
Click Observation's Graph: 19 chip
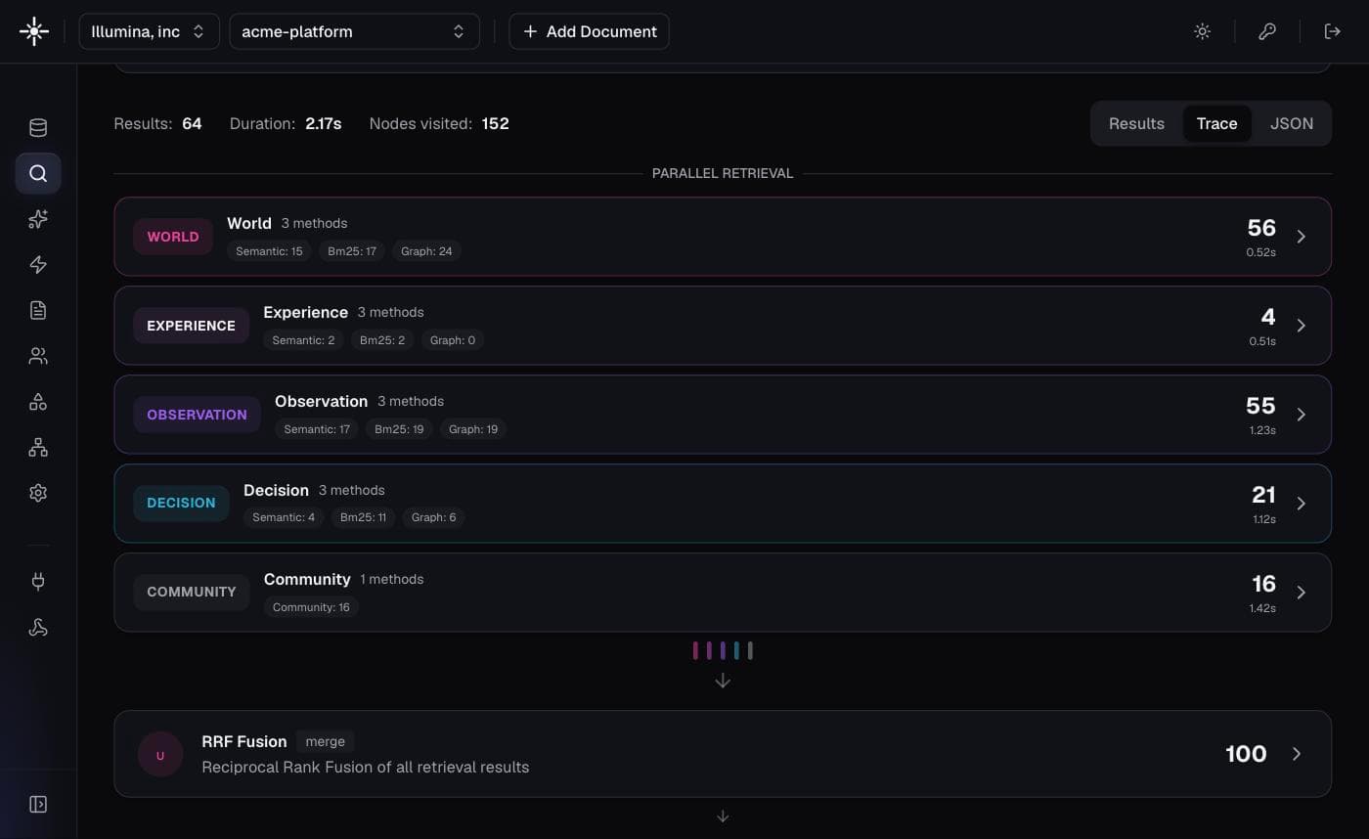point(473,429)
